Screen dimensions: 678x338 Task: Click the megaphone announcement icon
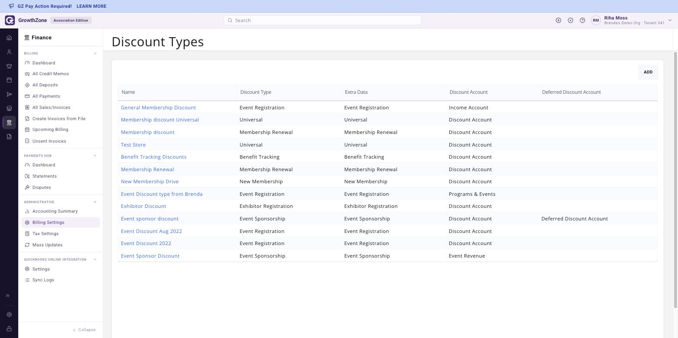(x=11, y=6)
